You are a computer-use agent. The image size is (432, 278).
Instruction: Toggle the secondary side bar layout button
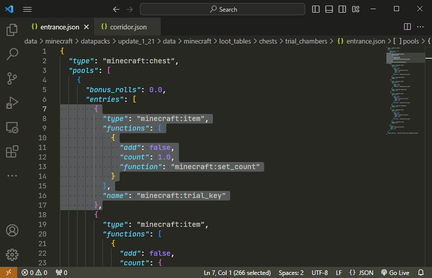point(342,9)
